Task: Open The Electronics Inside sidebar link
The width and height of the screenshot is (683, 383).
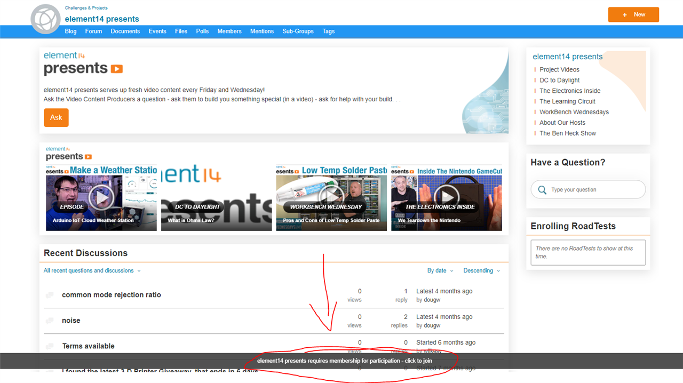Action: (570, 91)
